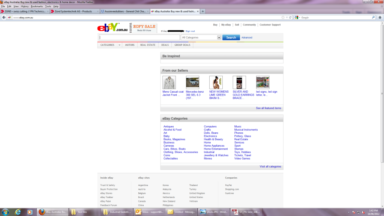Close the eBay Australia tab

pos(198,11)
